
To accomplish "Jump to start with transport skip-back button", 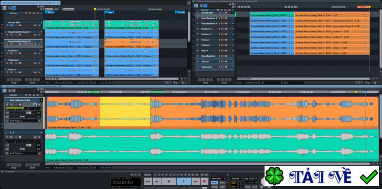I will coord(148,181).
